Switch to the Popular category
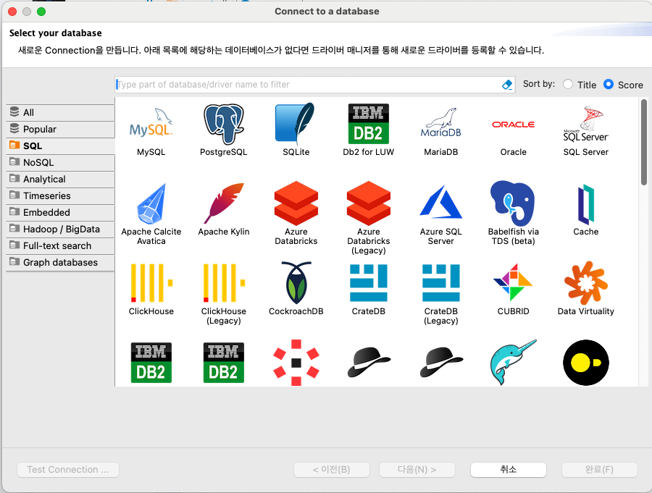The height and width of the screenshot is (493, 652). [60, 130]
